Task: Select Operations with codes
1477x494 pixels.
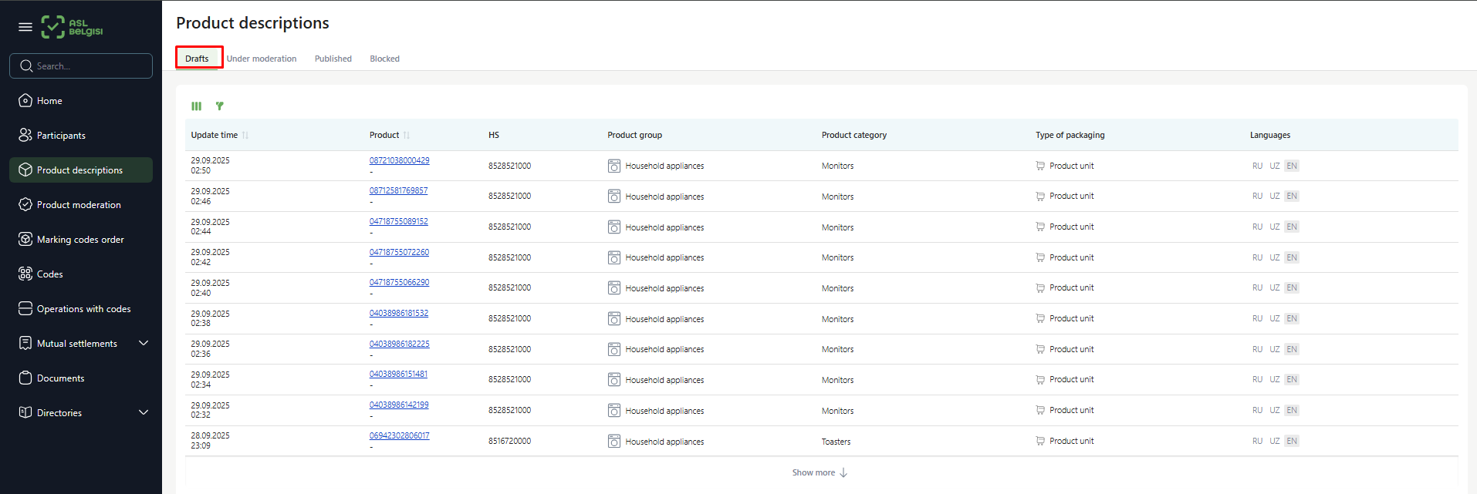Action: [83, 309]
